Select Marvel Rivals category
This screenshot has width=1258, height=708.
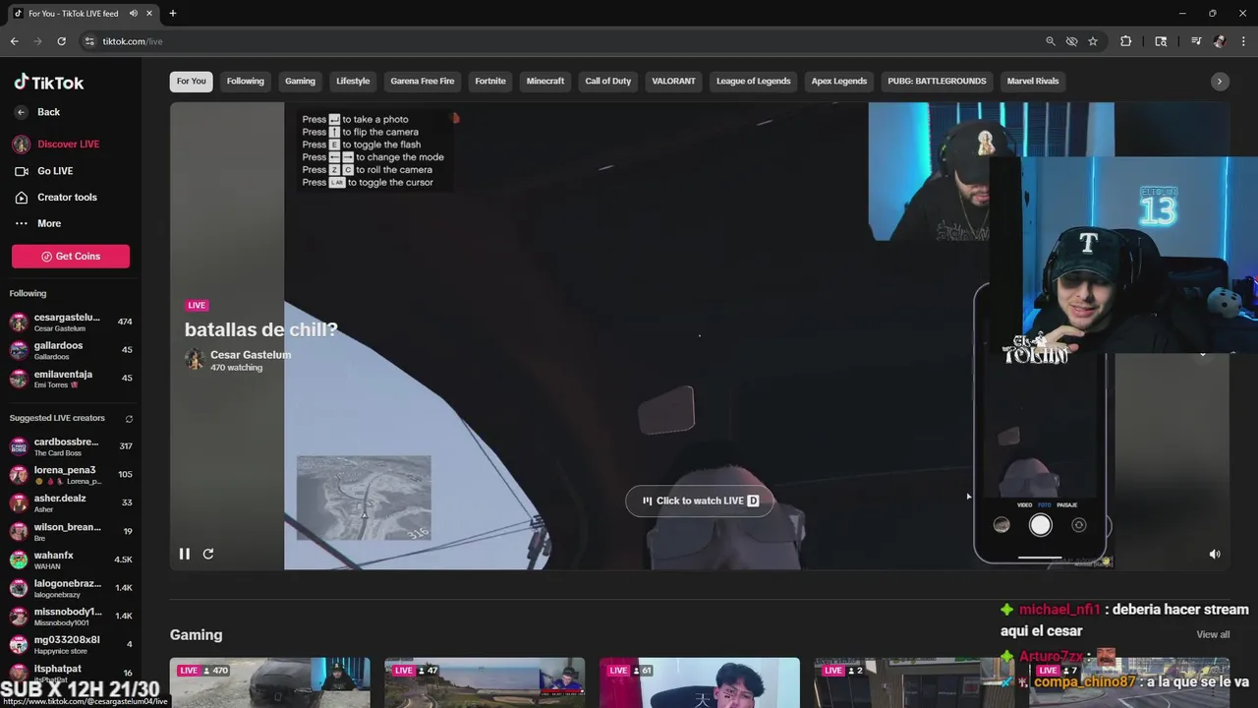coord(1033,82)
